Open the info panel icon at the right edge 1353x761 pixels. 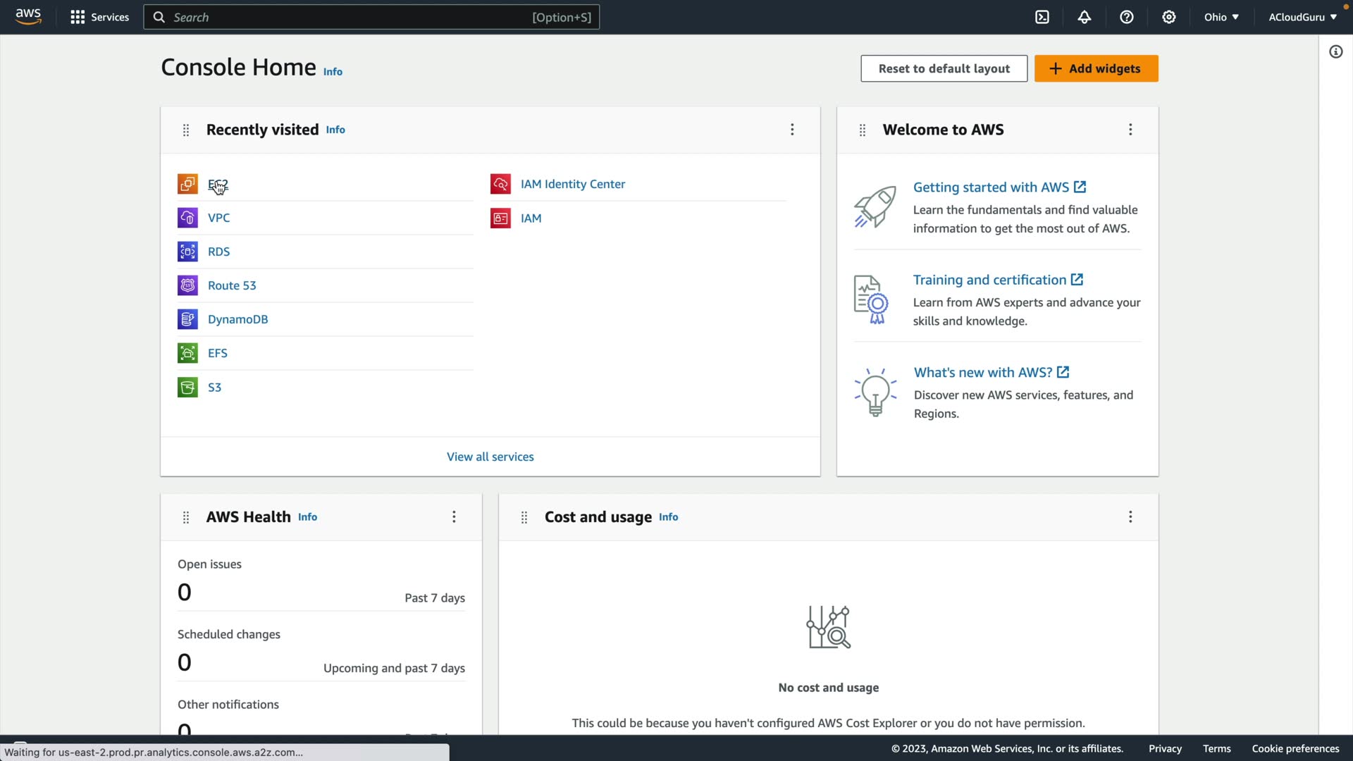[1335, 51]
